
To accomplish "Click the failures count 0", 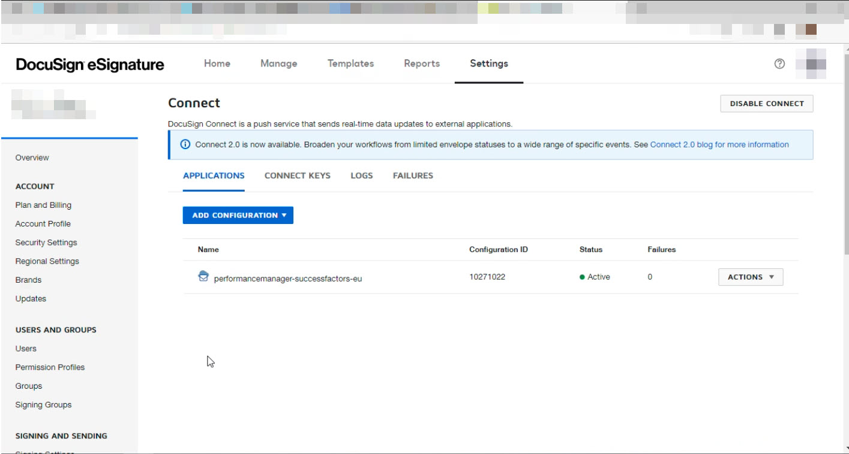I will pyautogui.click(x=650, y=277).
